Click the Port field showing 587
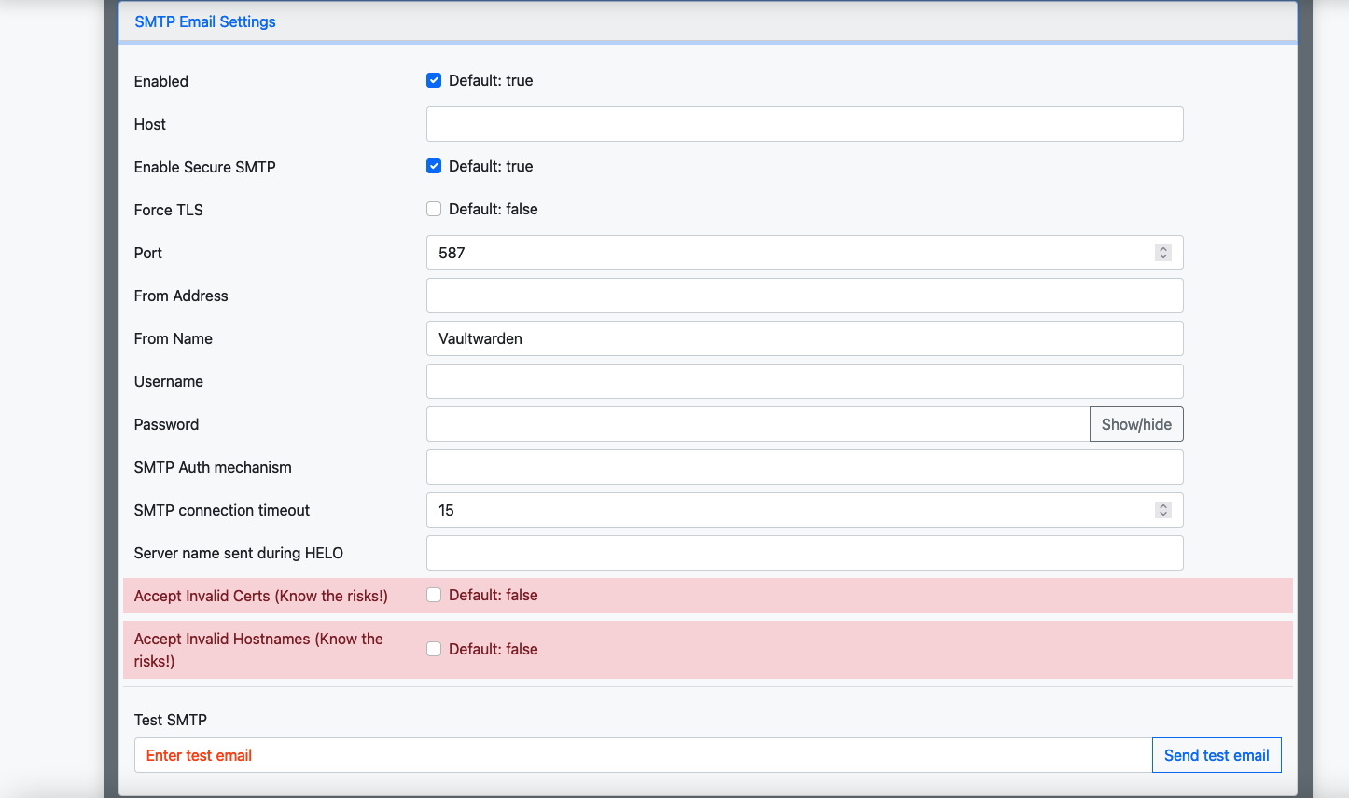 [804, 253]
